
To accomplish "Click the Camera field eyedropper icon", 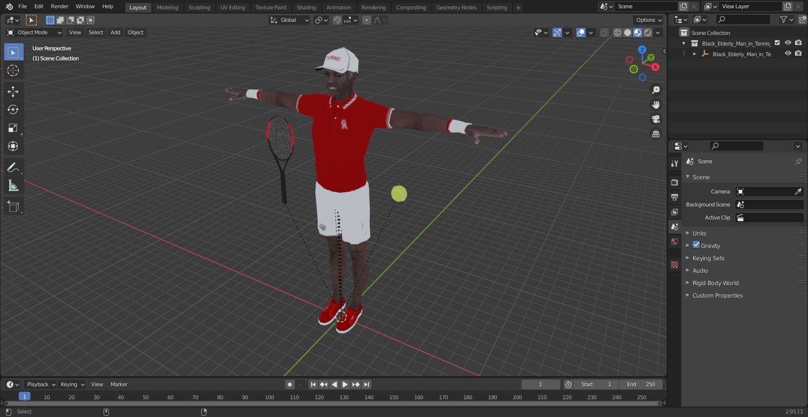I will (x=798, y=192).
